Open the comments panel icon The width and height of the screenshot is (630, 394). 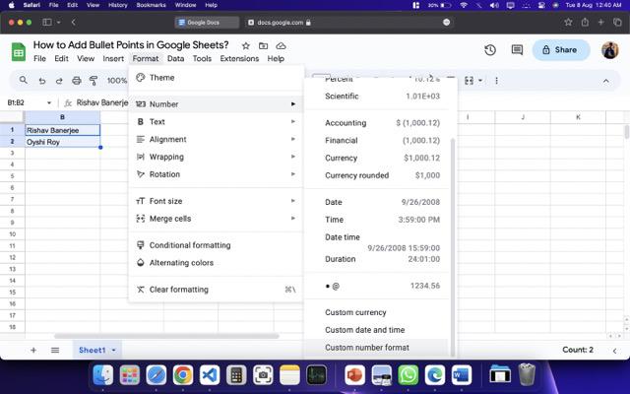(517, 50)
